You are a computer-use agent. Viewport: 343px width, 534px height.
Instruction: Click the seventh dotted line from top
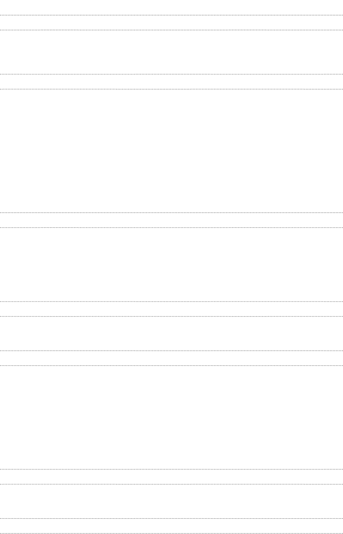coord(171,301)
